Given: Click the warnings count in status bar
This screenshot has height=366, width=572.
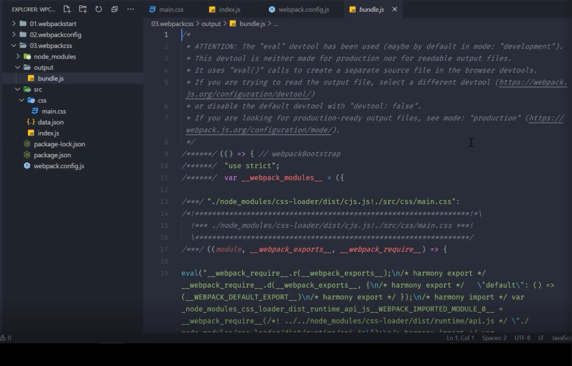Looking at the screenshot, I should click(x=6, y=337).
